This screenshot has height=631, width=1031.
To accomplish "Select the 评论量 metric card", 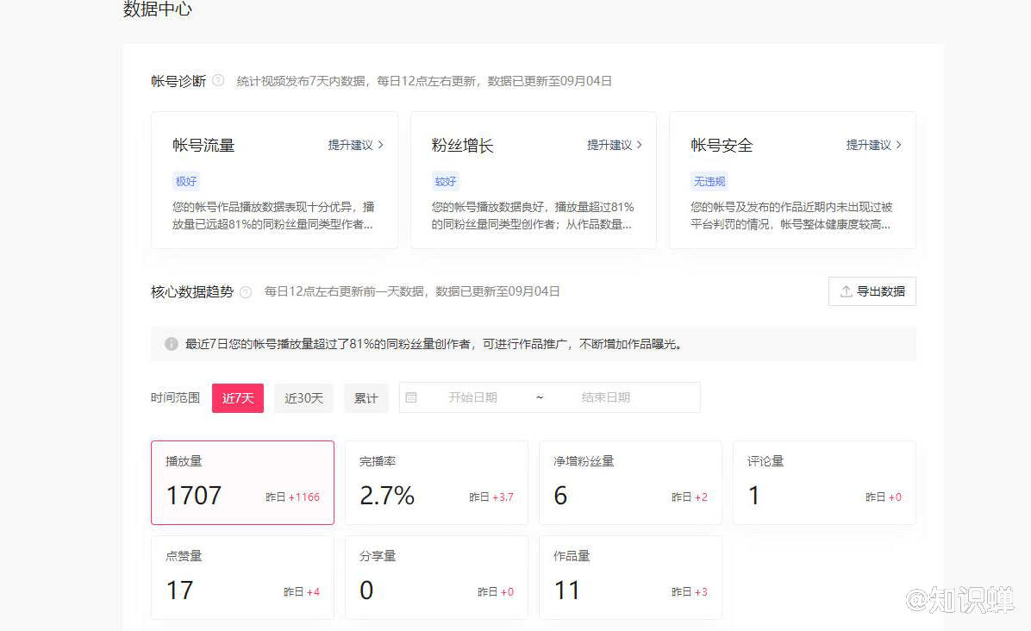I will (x=824, y=483).
